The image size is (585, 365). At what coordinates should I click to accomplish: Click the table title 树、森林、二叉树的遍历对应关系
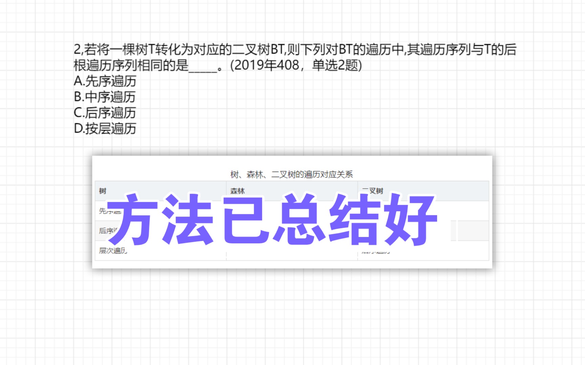292,174
